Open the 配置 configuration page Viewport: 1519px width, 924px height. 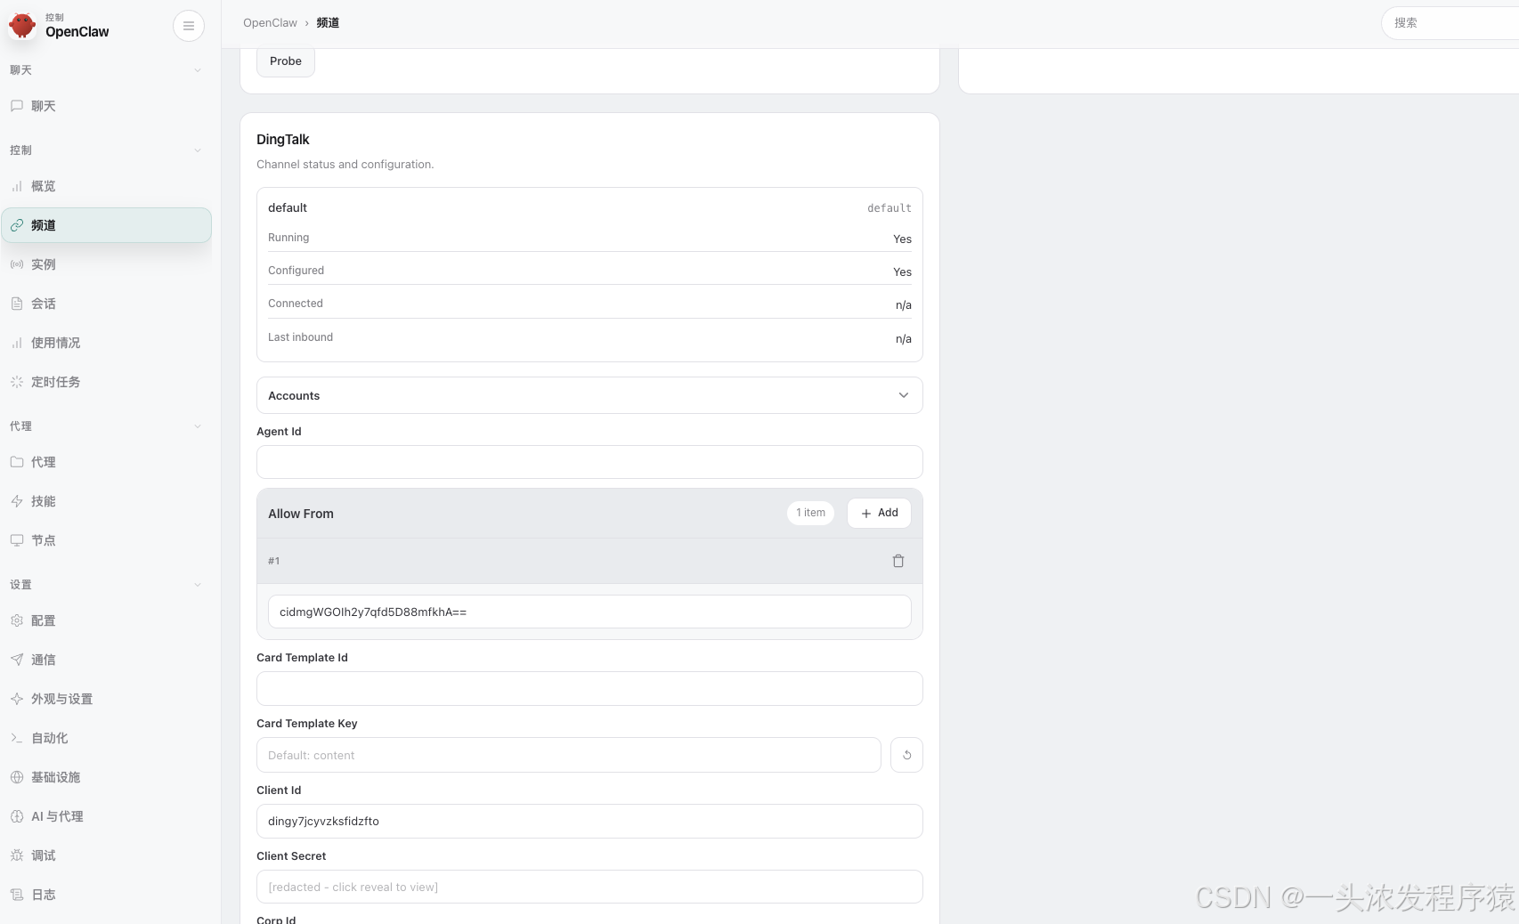106,620
